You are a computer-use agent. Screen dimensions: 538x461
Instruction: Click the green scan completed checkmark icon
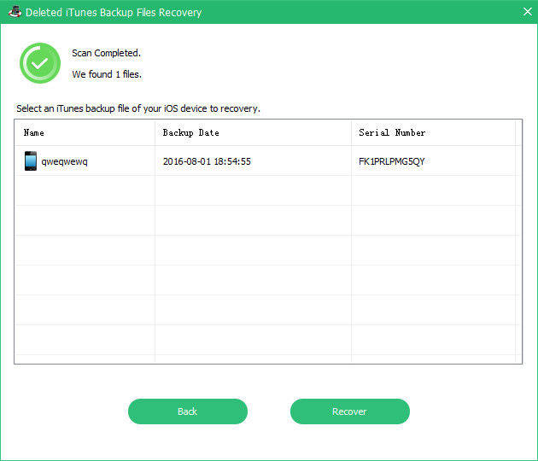tap(40, 63)
